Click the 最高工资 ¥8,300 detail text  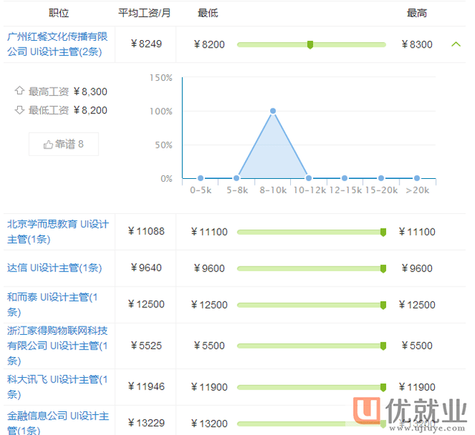pos(68,91)
